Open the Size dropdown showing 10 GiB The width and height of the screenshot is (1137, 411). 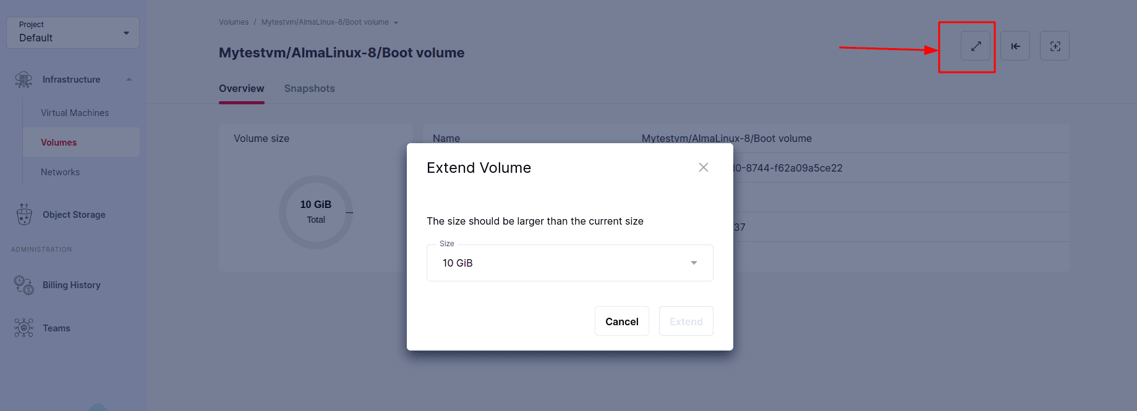(569, 262)
